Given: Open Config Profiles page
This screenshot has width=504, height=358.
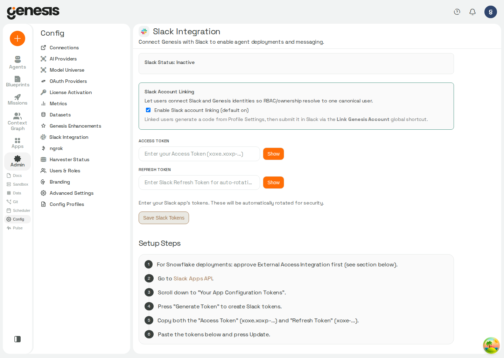Looking at the screenshot, I should [x=63, y=204].
